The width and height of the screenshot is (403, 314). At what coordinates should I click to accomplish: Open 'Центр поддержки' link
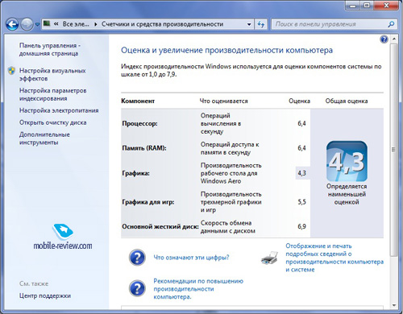click(x=45, y=295)
